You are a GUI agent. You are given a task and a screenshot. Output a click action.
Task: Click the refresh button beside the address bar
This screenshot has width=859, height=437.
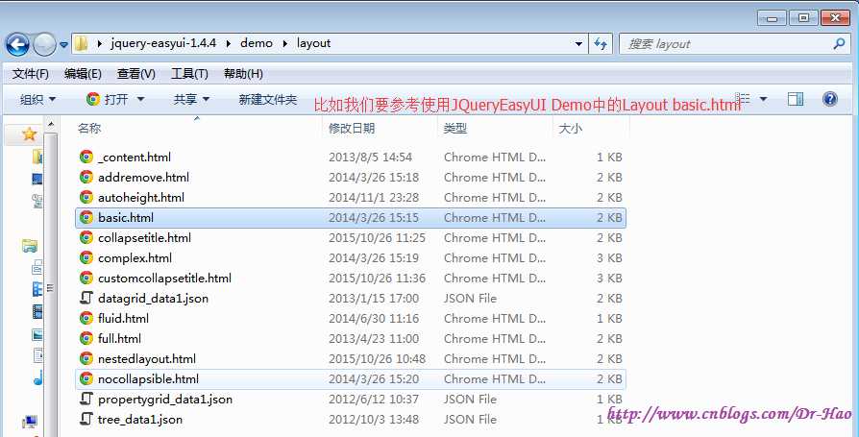601,44
